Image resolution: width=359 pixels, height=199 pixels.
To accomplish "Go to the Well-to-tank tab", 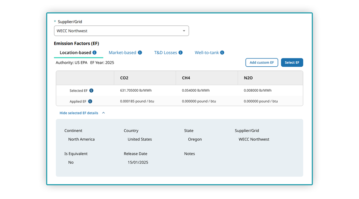I will pyautogui.click(x=207, y=53).
